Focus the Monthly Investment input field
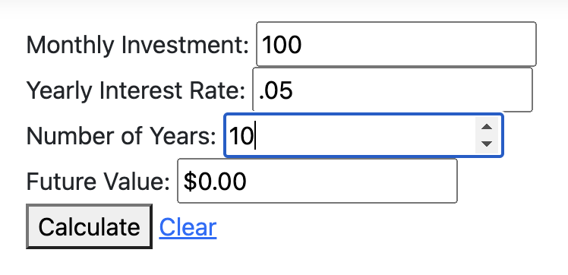 pyautogui.click(x=396, y=44)
